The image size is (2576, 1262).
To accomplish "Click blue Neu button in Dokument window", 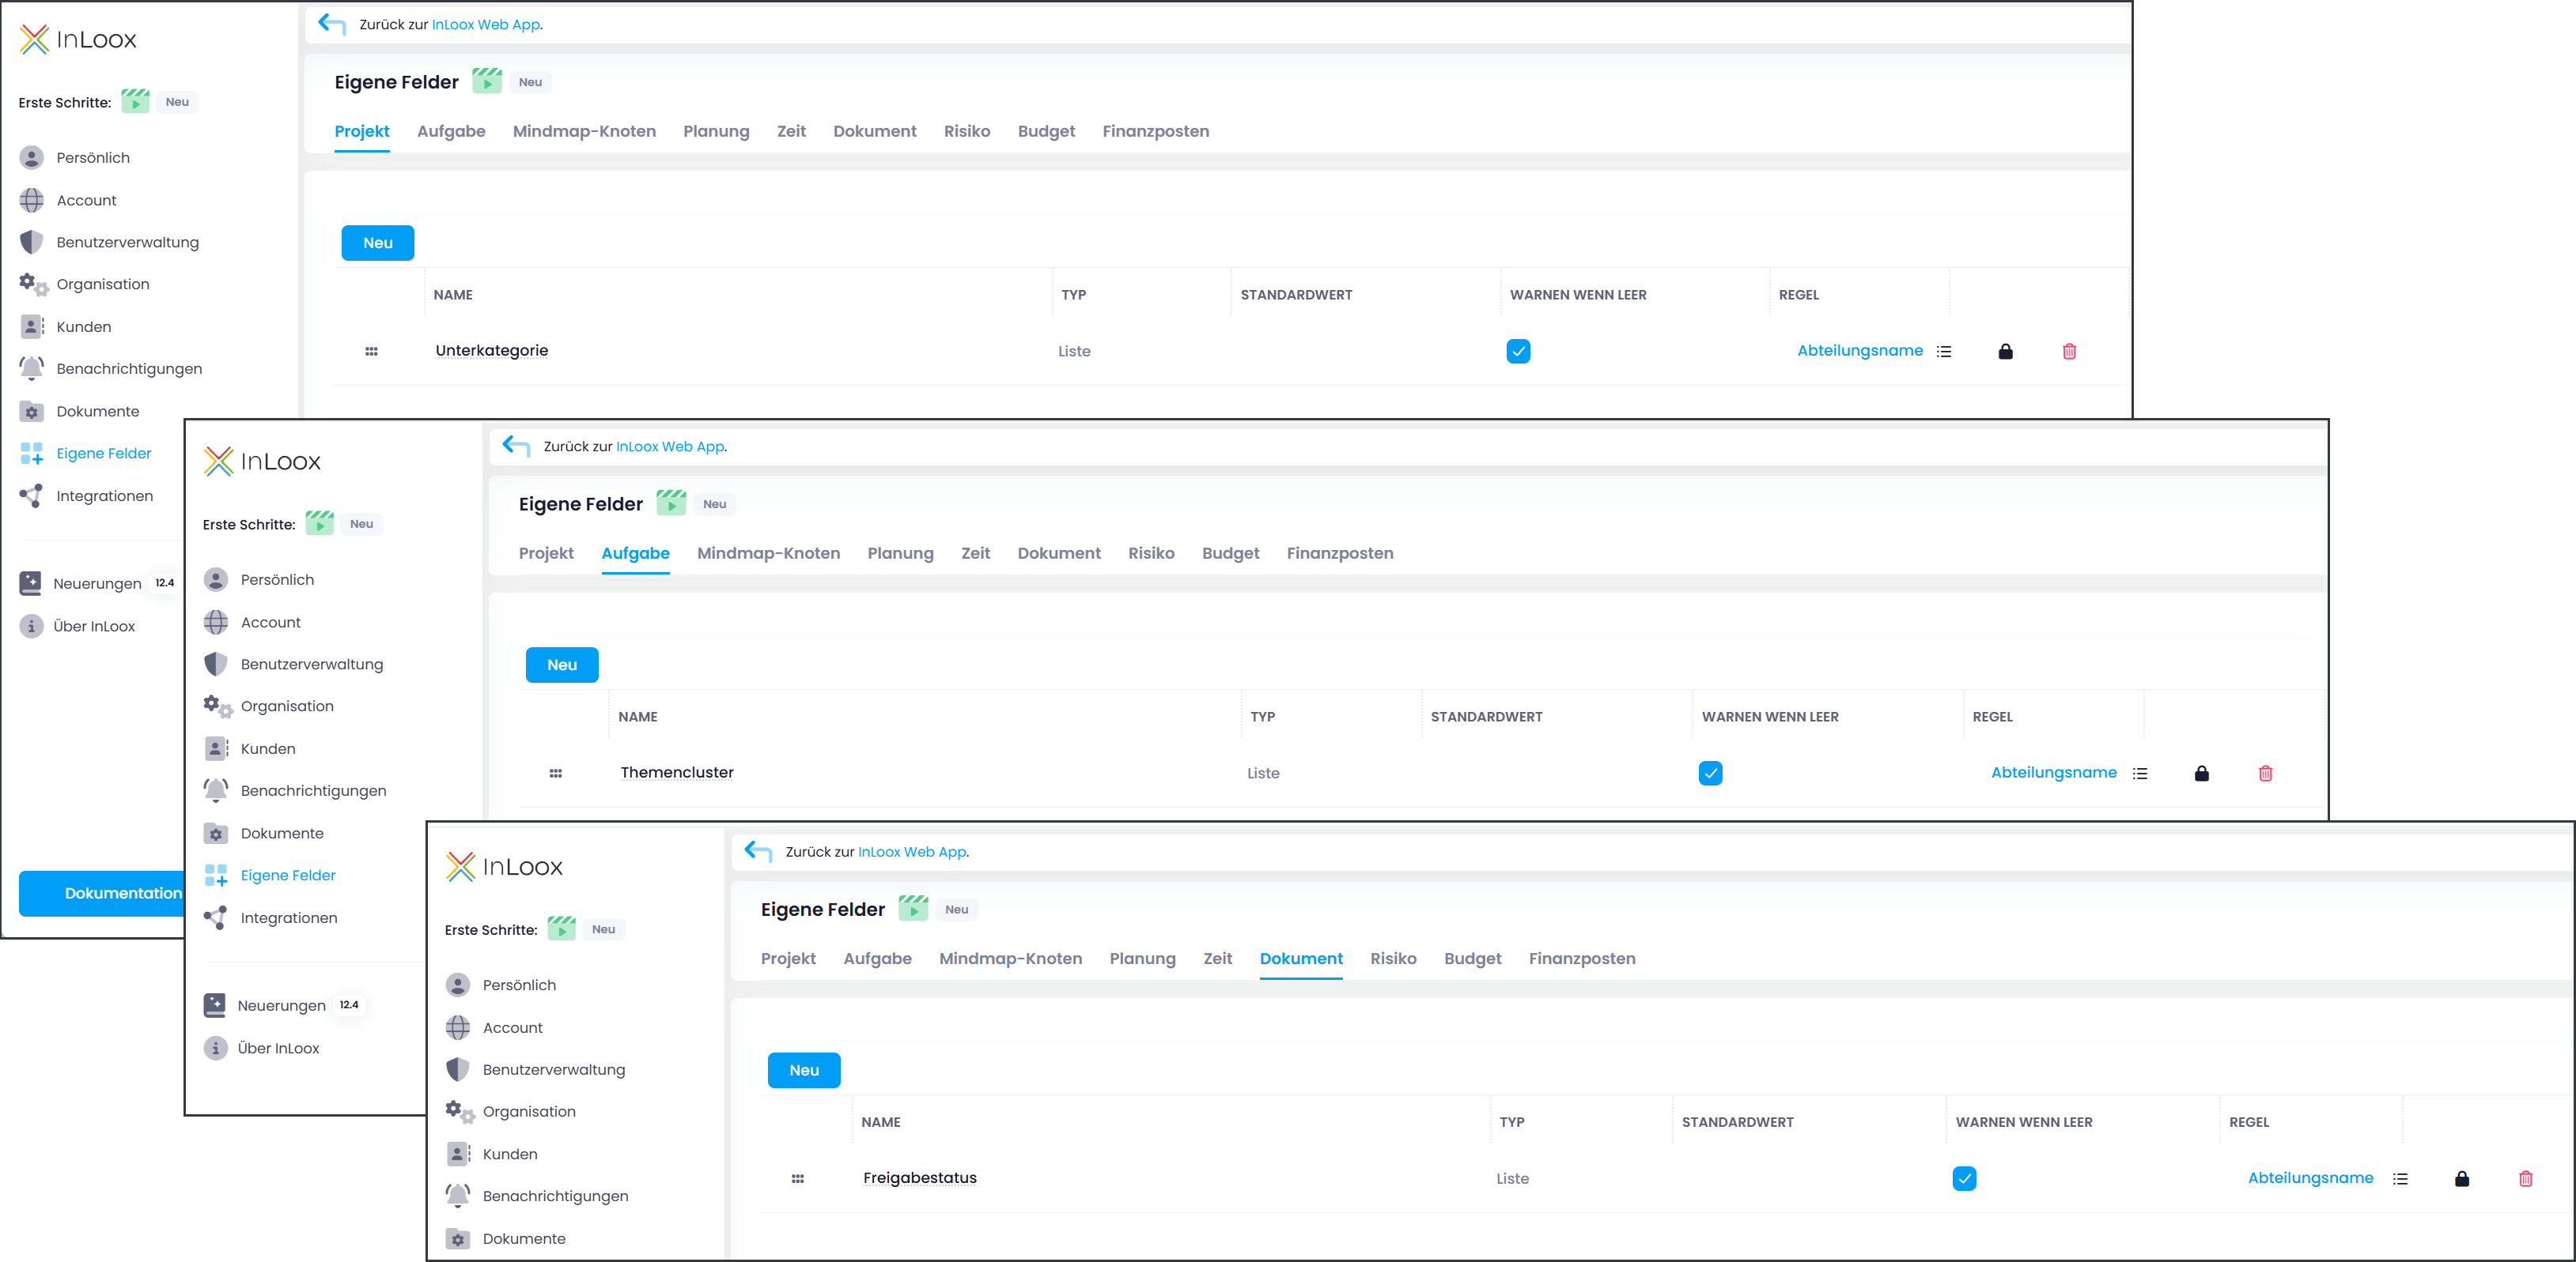I will click(804, 1070).
